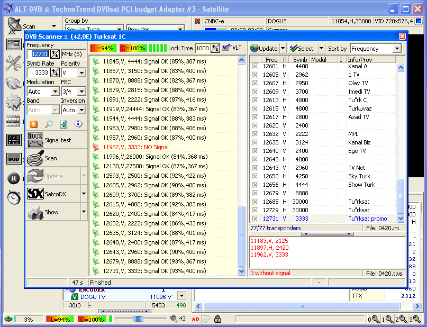This screenshot has height=327, width=427.
Task: Click the zoom 1 magnifier icon
Action: click(387, 319)
